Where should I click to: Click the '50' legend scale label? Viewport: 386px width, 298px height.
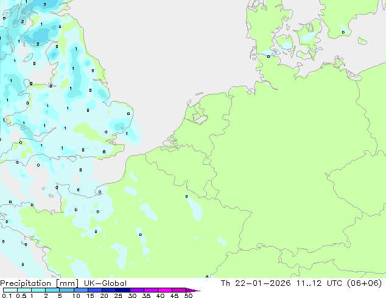[x=188, y=296]
